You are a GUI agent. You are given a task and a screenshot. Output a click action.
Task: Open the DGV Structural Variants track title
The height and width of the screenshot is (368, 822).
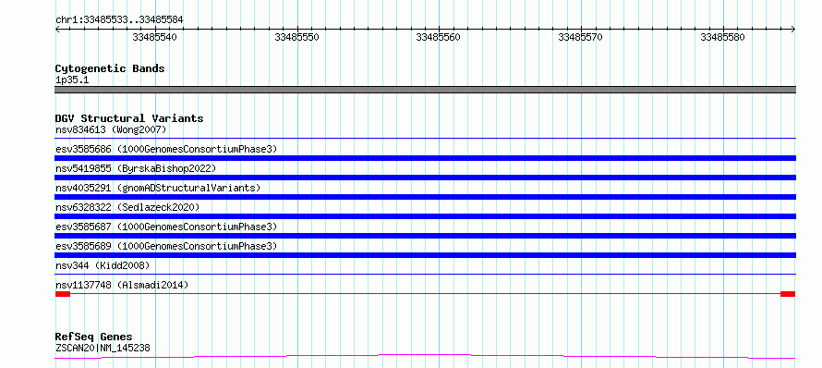tap(129, 118)
